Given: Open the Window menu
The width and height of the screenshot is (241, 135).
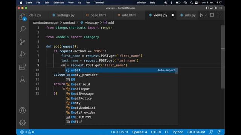Looking at the screenshot, I should 141,3.
